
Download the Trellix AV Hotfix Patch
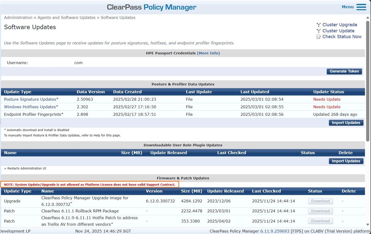coord(320,221)
